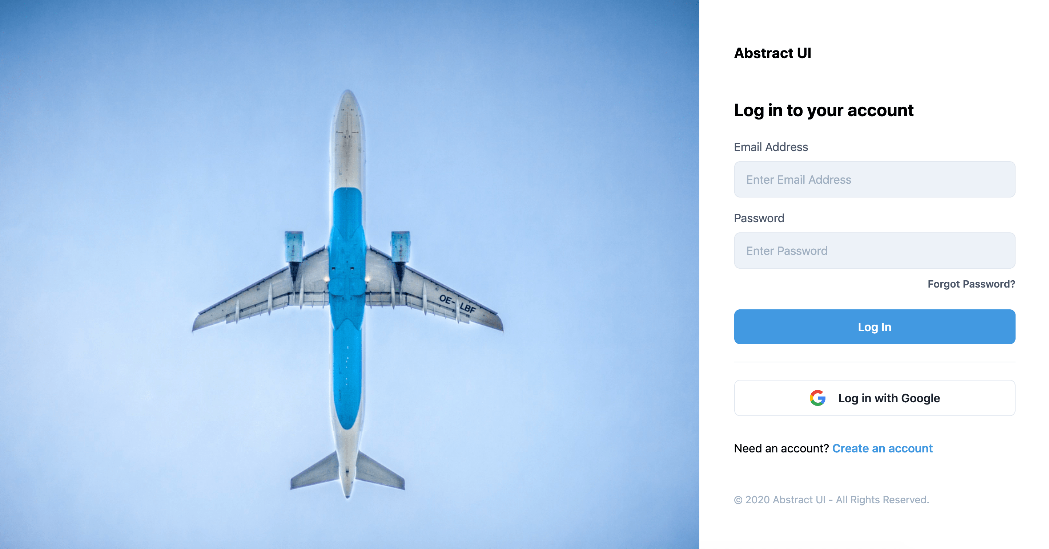
Task: Click the blue Log In button
Action: click(874, 326)
